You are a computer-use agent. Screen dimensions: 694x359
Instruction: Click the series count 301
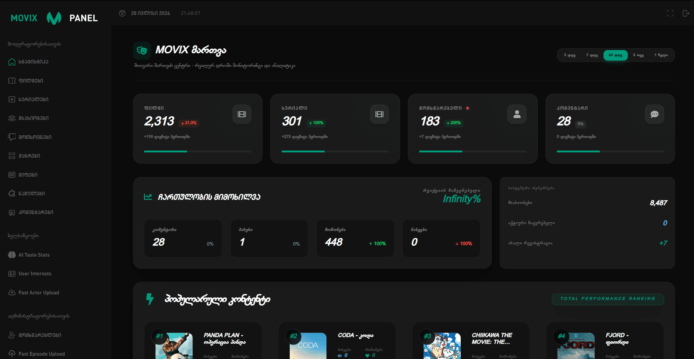tap(292, 121)
